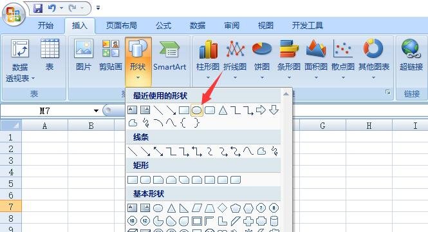The width and height of the screenshot is (428, 232).
Task: Insert a 数据透视表
Action: 20,60
